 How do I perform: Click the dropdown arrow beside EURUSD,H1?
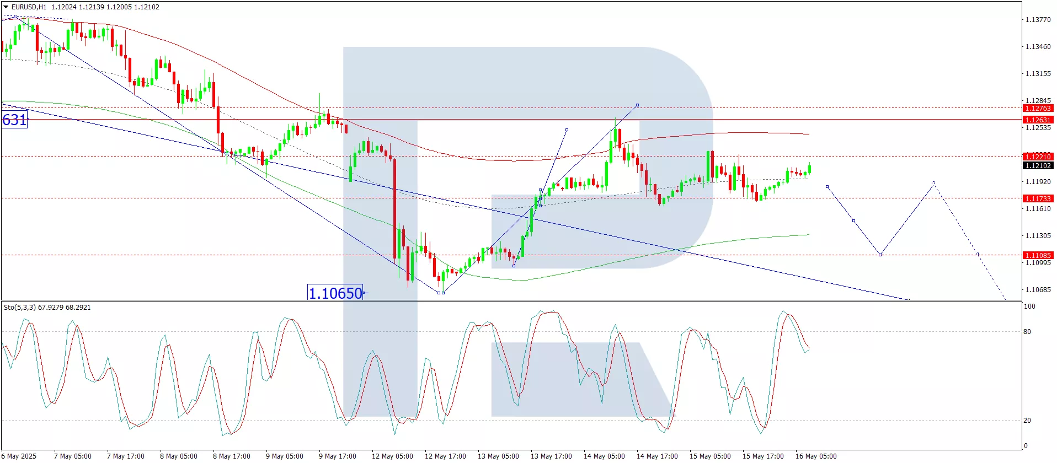click(6, 7)
